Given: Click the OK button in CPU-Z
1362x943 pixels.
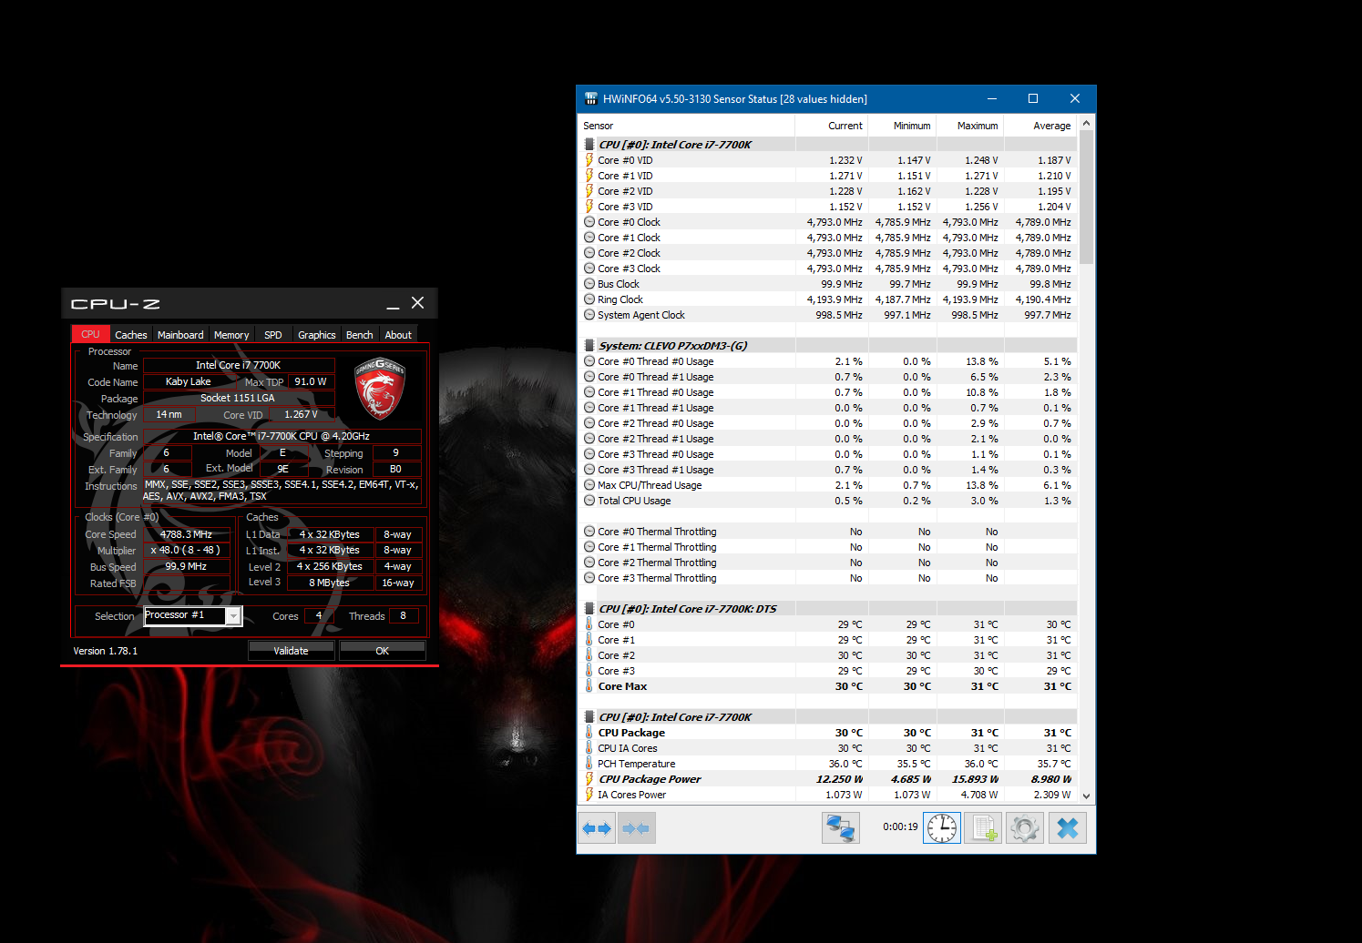Looking at the screenshot, I should [382, 651].
